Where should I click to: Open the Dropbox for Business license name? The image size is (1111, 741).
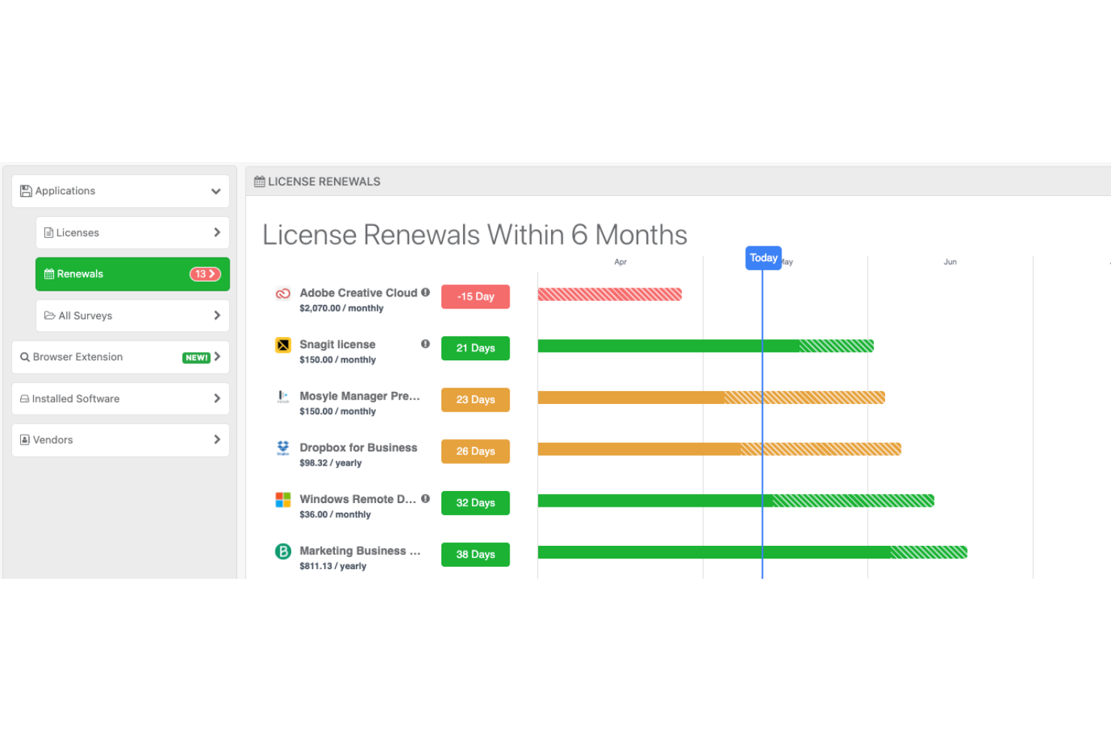358,447
